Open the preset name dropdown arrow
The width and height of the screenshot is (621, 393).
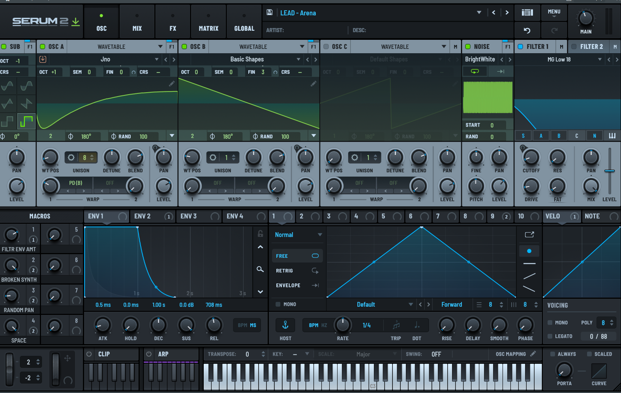click(x=479, y=13)
